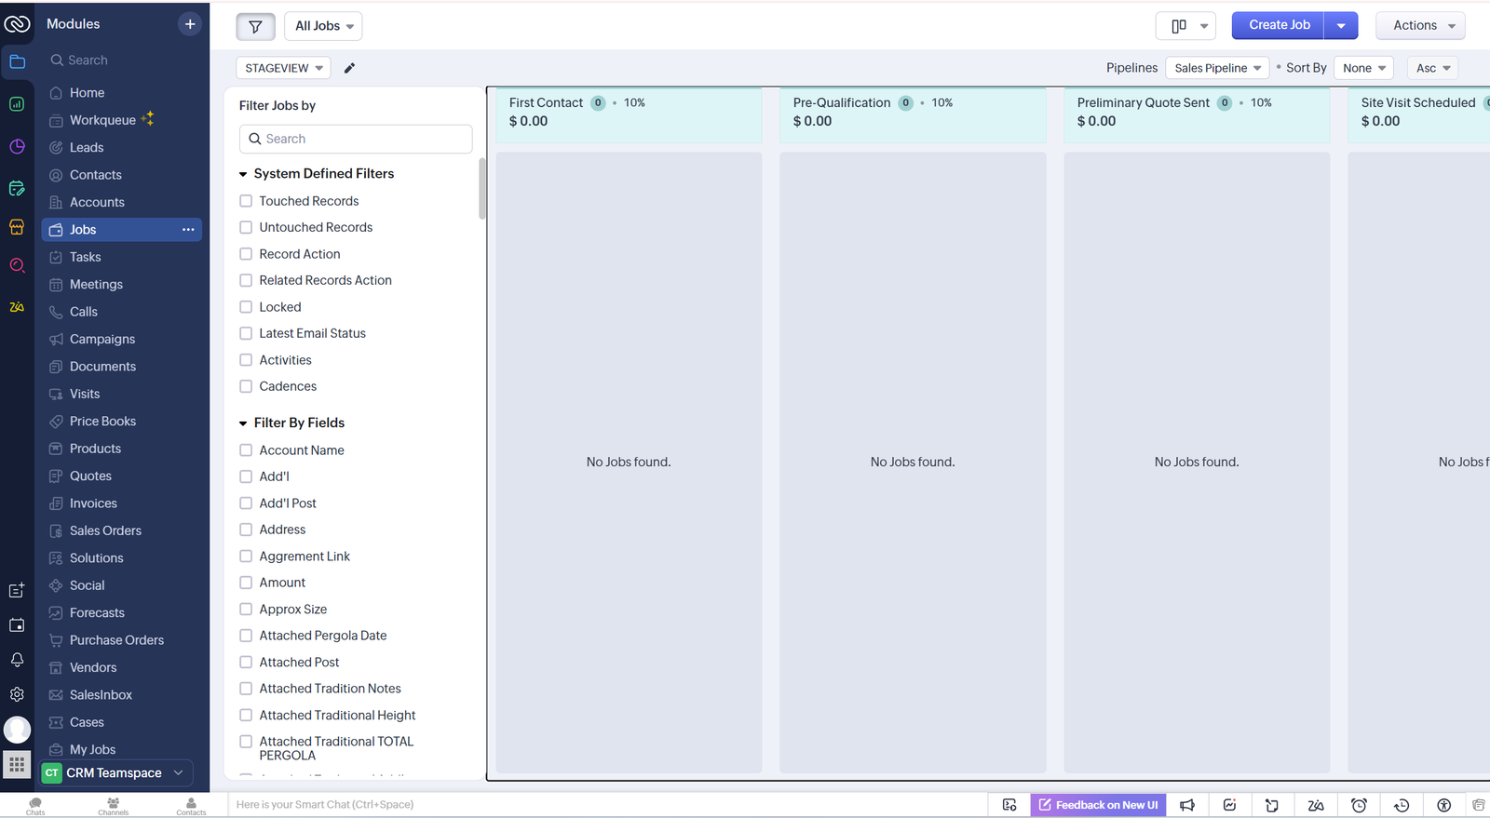1490x818 pixels.
Task: Check the Attached Pergola Date filter
Action: [x=246, y=636]
